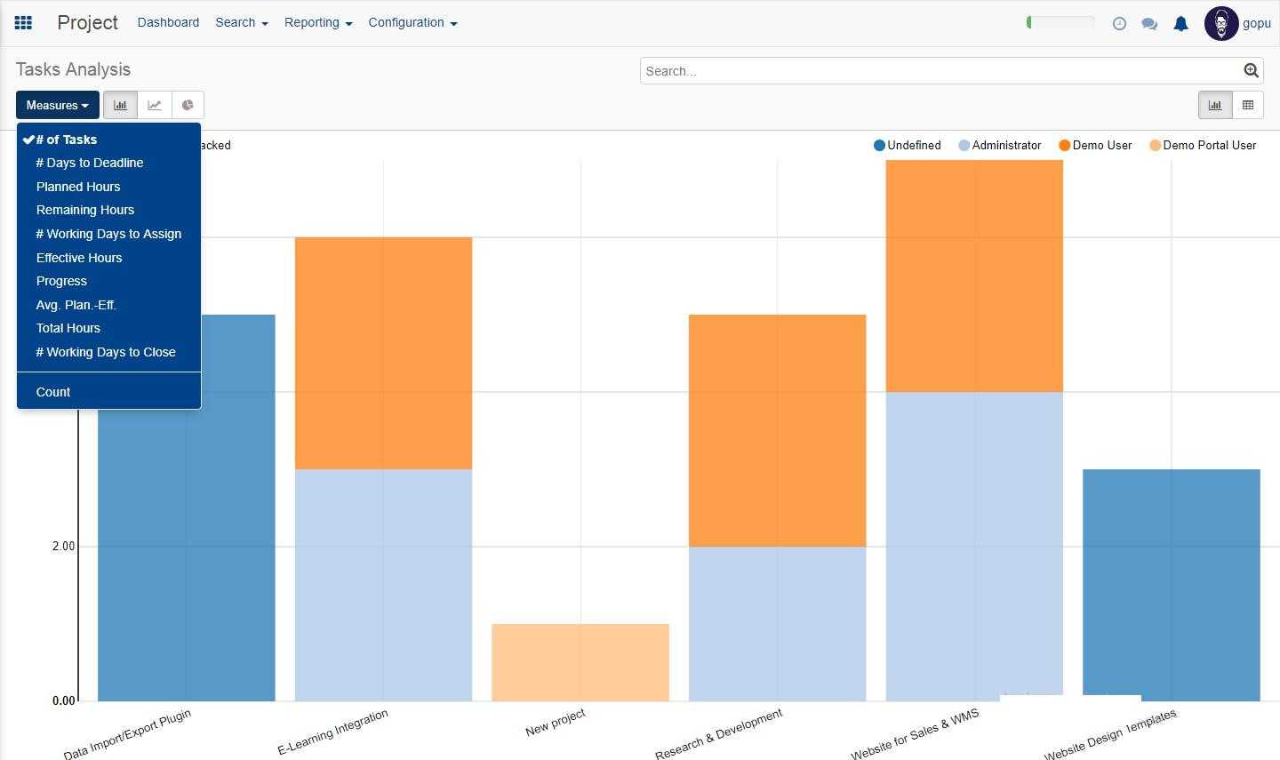Toggle Demo User legend series

pyautogui.click(x=1095, y=145)
